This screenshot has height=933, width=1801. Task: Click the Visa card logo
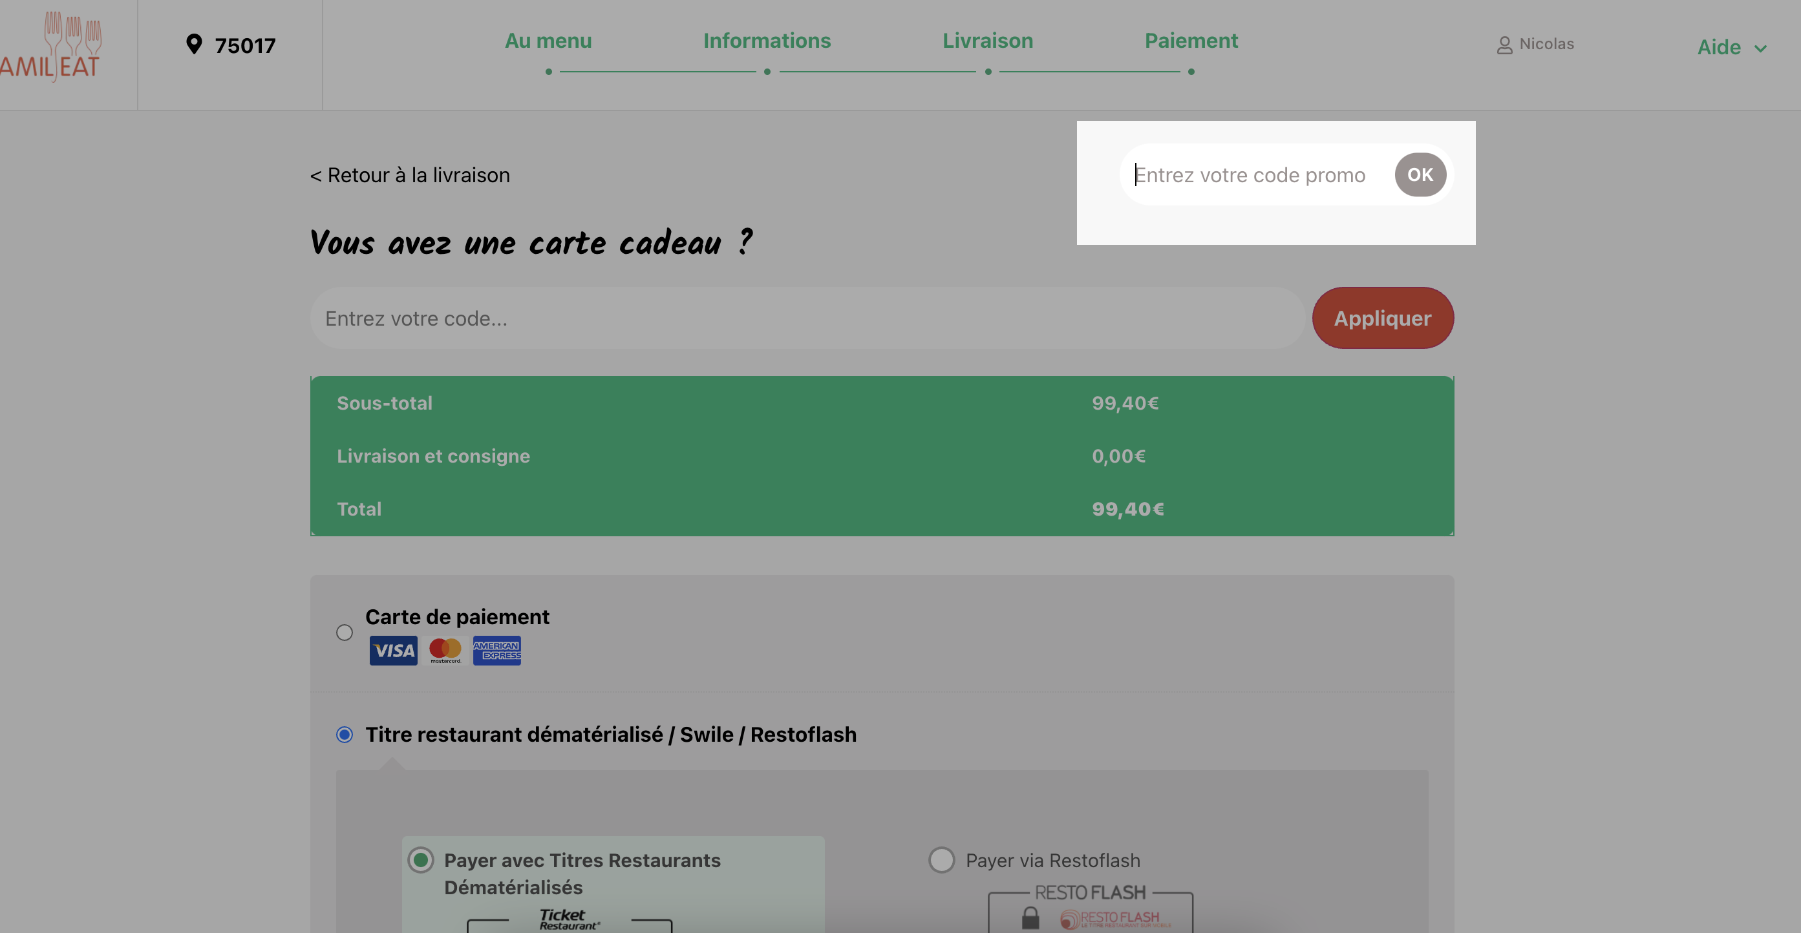pyautogui.click(x=393, y=651)
